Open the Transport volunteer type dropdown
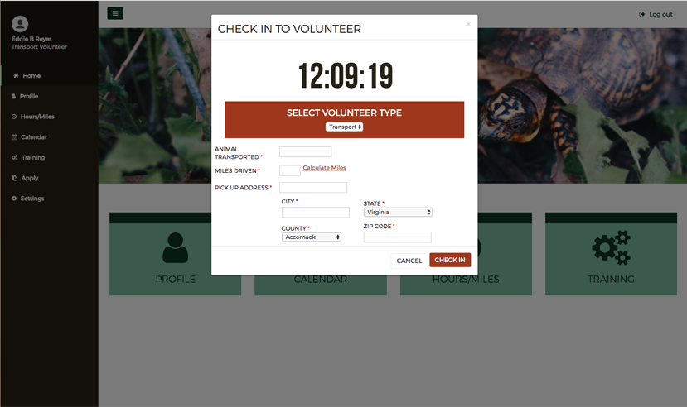The image size is (687, 407). click(x=344, y=127)
